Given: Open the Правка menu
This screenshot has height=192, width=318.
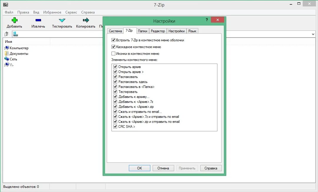Looking at the screenshot, I should (x=23, y=12).
